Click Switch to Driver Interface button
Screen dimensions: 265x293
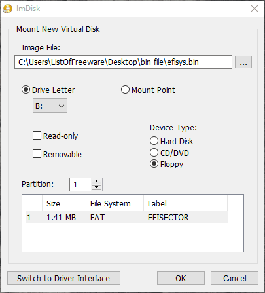pyautogui.click(x=63, y=279)
